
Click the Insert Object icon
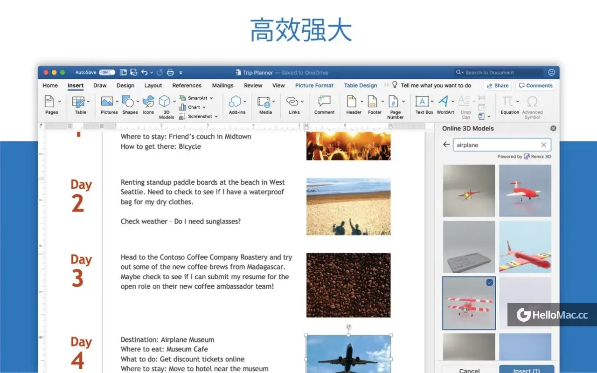click(481, 116)
